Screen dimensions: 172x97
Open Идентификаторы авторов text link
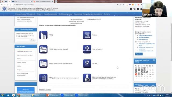[x=104, y=78]
